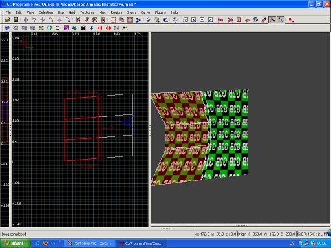This screenshot has height=248, width=331.
Task: Click the Z height window on the far left
Action: point(5,129)
